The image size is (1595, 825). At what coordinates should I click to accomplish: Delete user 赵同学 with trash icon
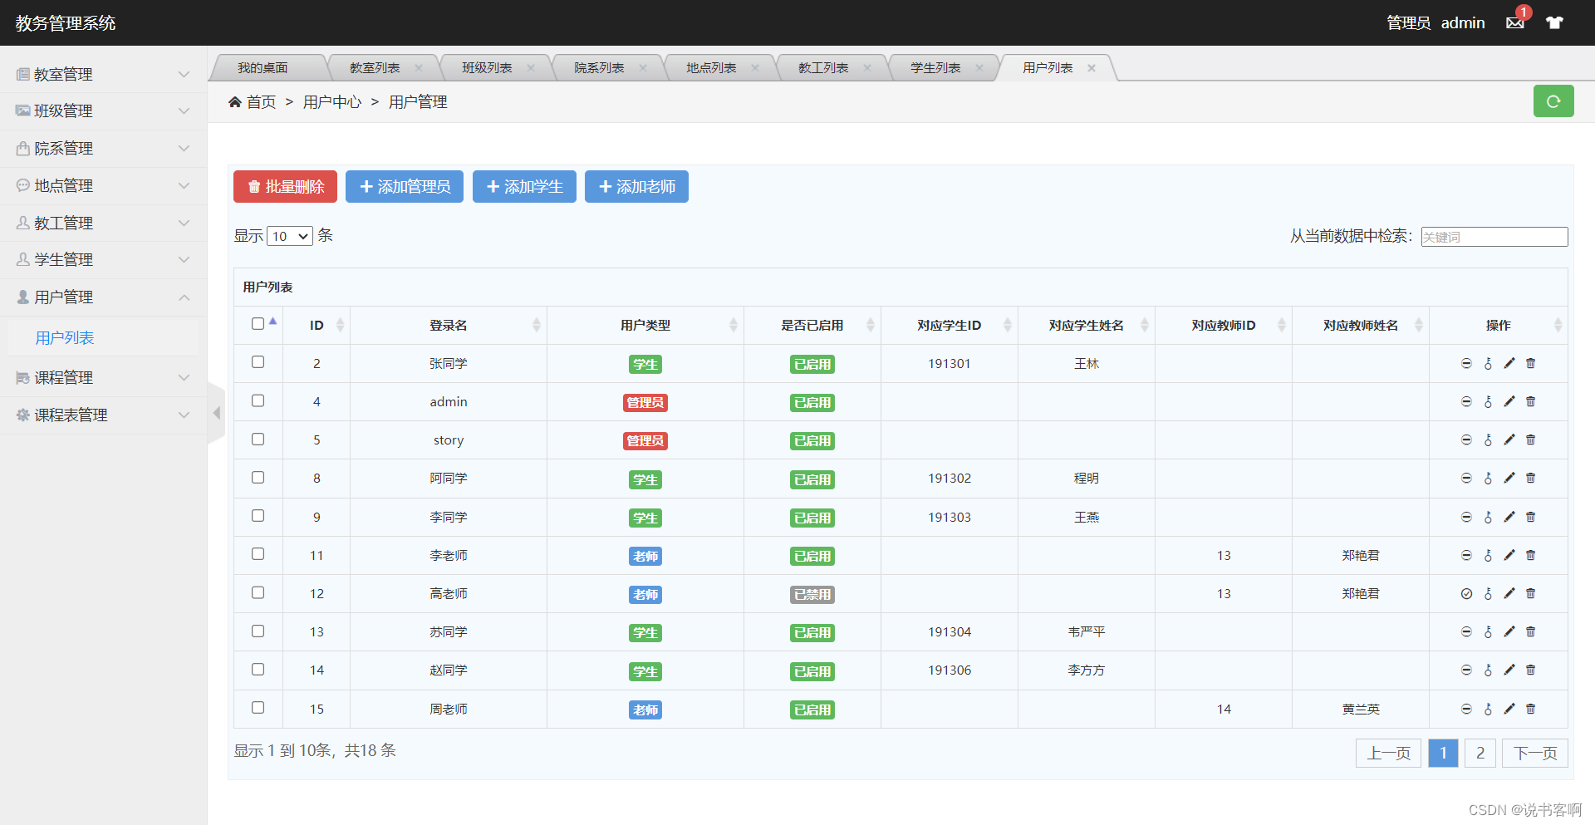(1531, 670)
